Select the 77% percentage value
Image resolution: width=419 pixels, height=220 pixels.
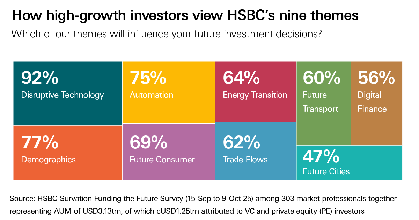pos(39,142)
